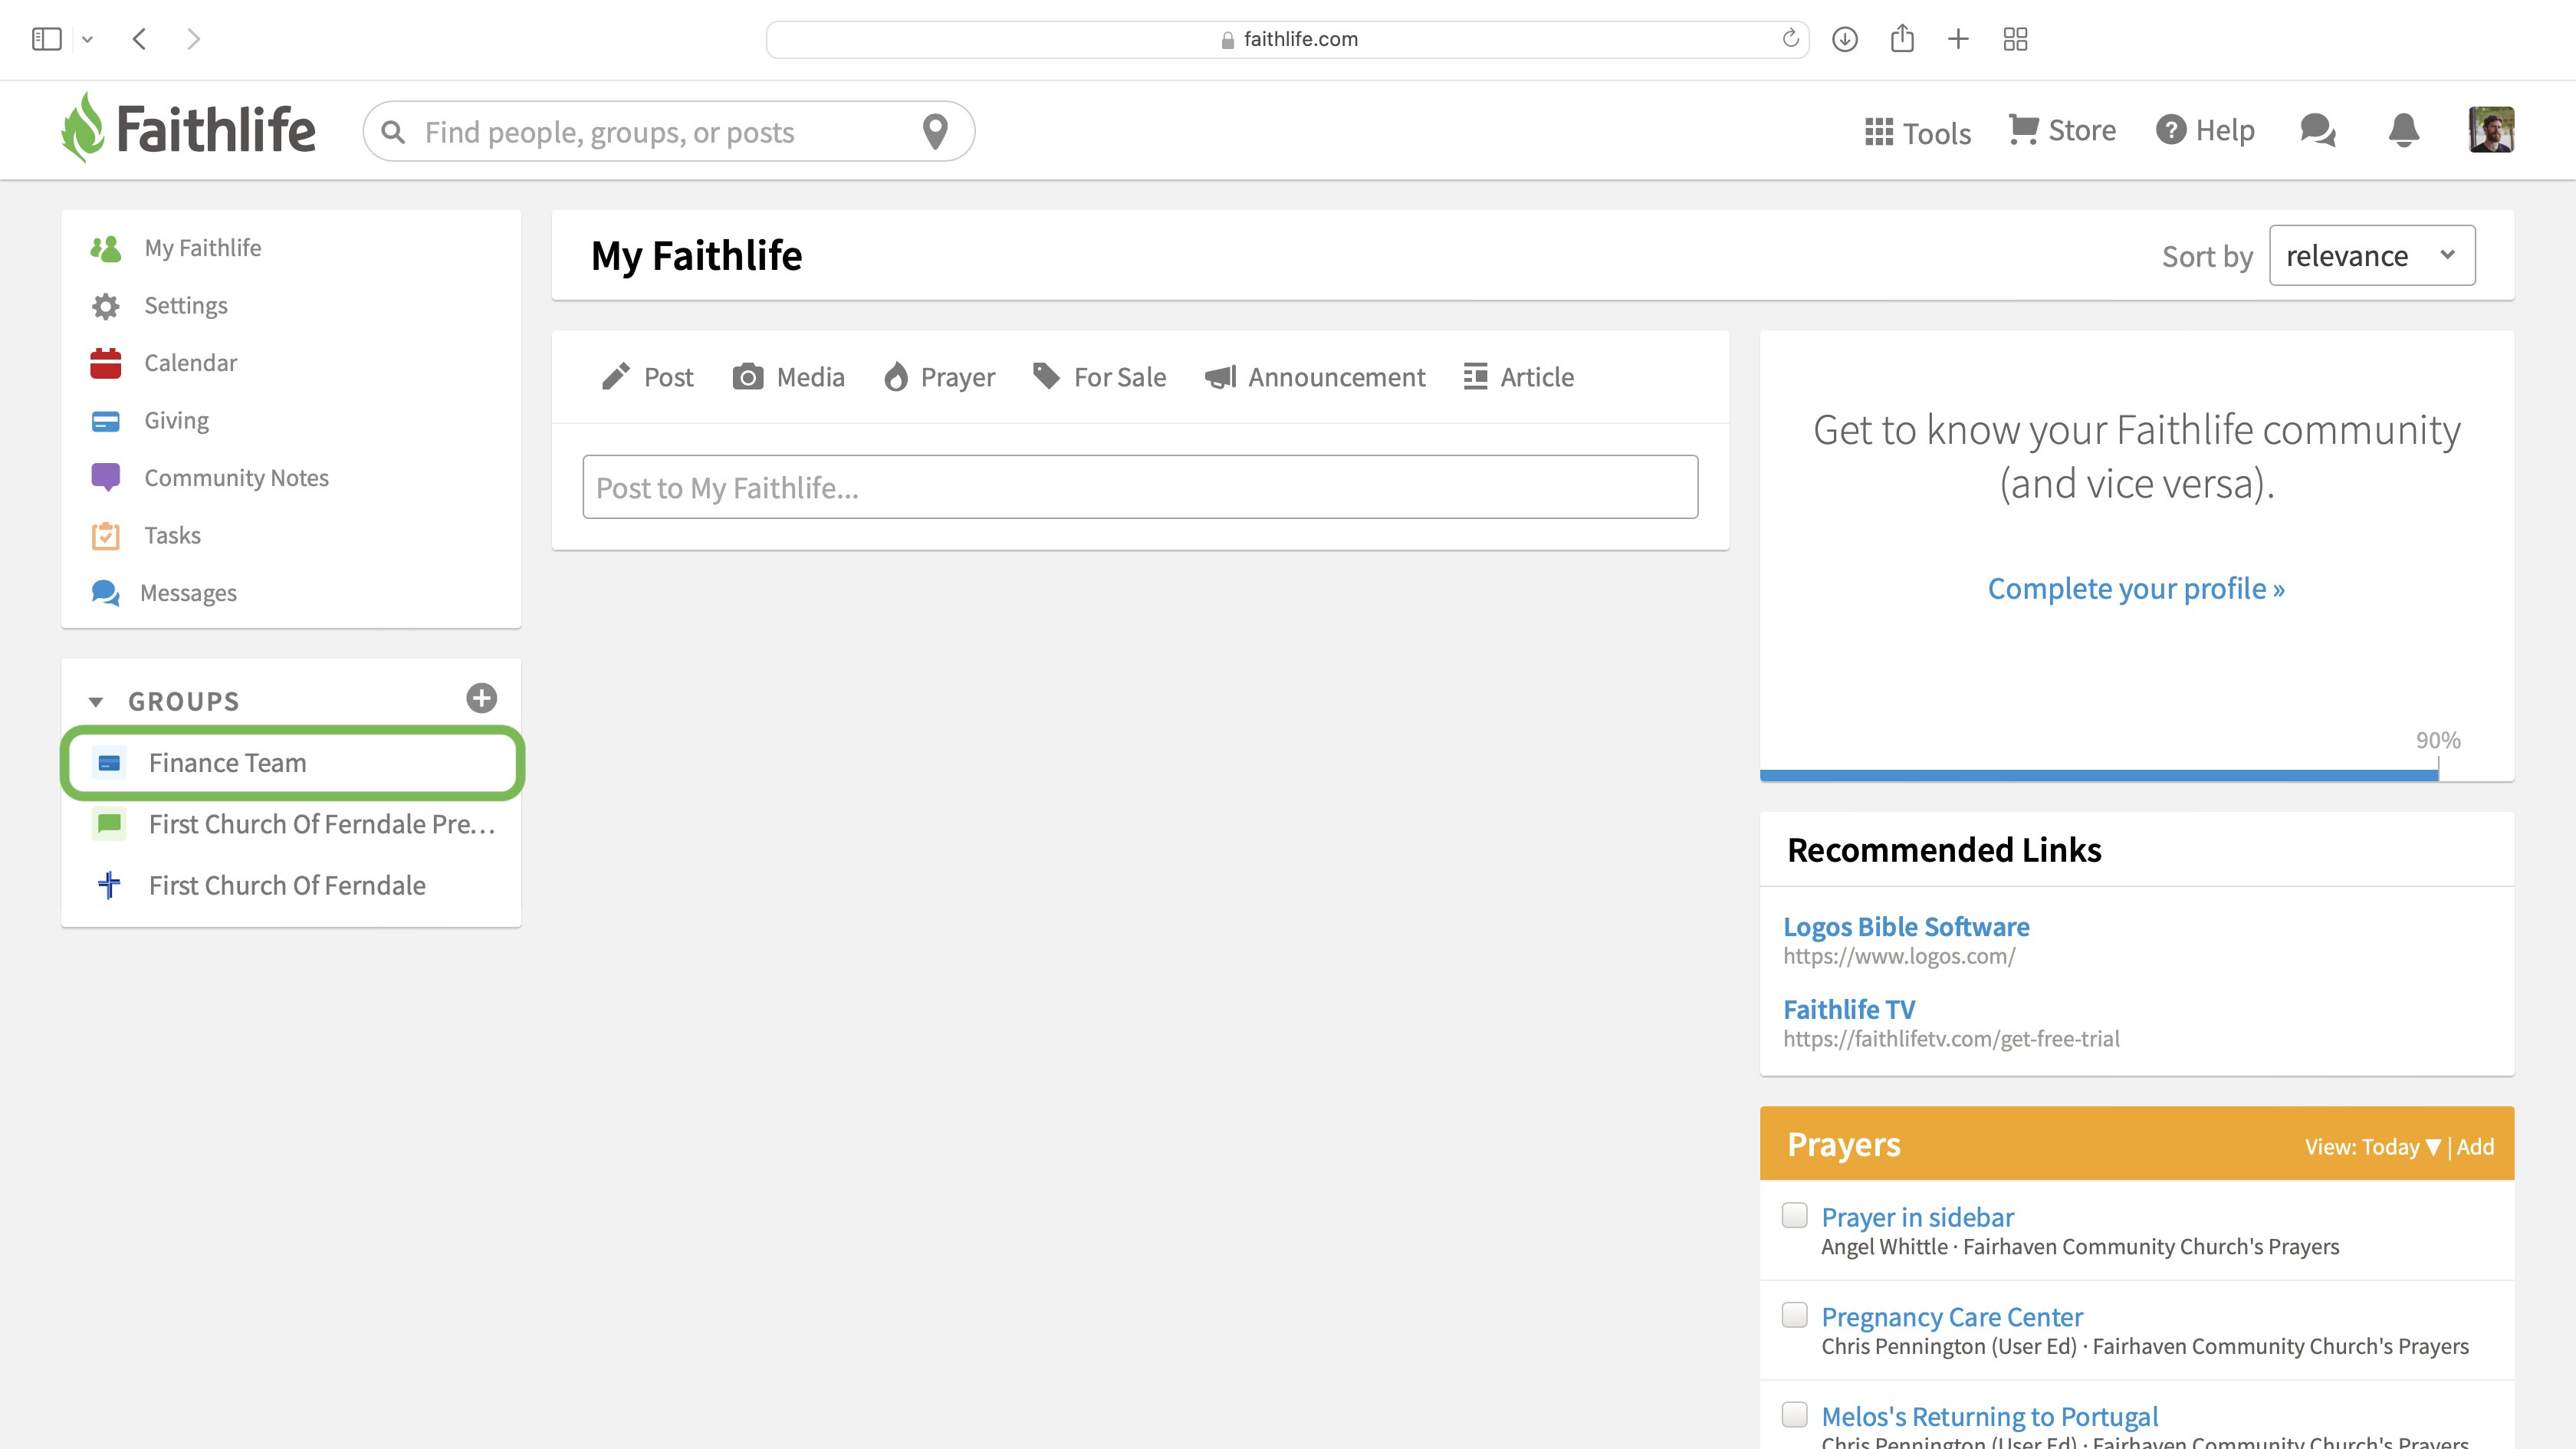Click the cross icon for First Church Of Ferndale
Screen dimensions: 2576x1449
[x=110, y=885]
